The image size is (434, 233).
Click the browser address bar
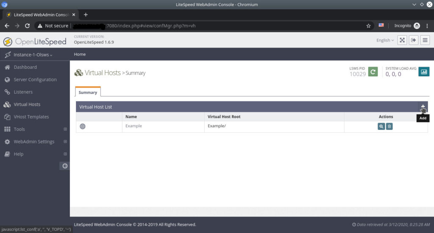pyautogui.click(x=203, y=26)
